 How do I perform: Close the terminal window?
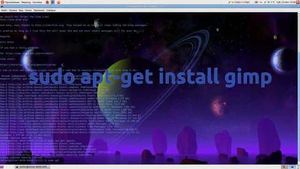pos(298,6)
